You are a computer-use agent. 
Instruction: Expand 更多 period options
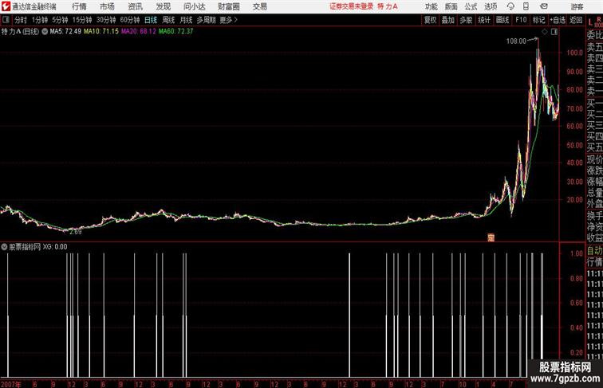click(x=228, y=20)
